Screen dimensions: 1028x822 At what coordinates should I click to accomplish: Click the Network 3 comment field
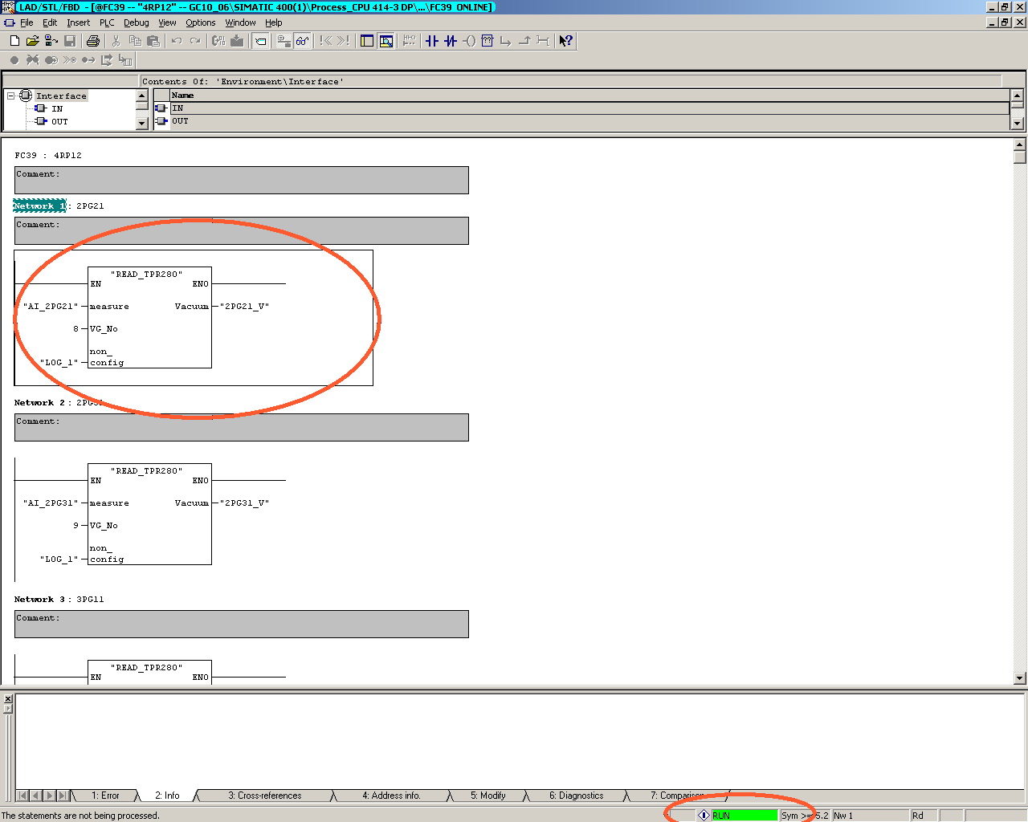(x=241, y=624)
